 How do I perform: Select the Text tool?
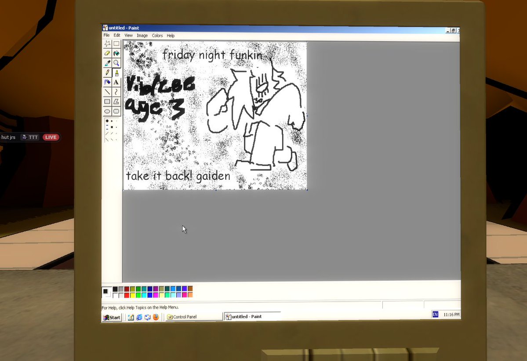116,82
